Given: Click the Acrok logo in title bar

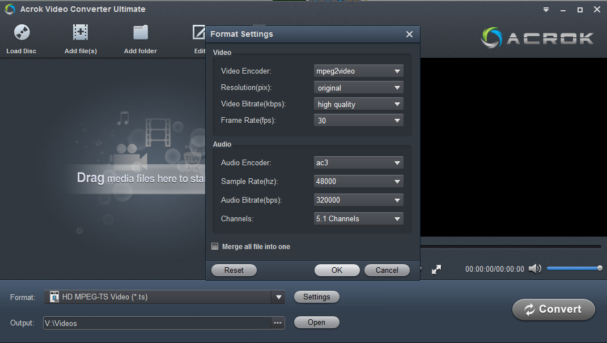Looking at the screenshot, I should [x=10, y=9].
